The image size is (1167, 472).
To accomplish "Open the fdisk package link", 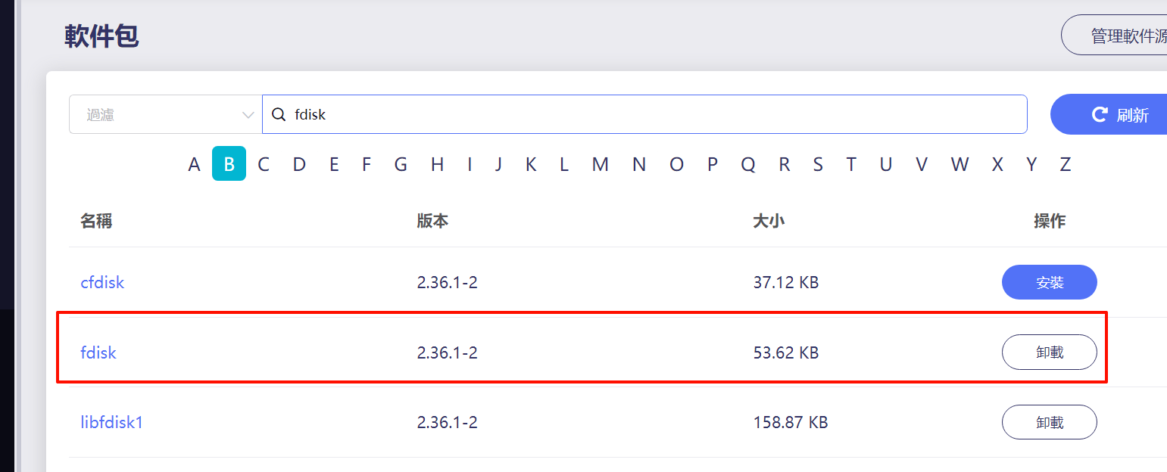I will (x=98, y=352).
